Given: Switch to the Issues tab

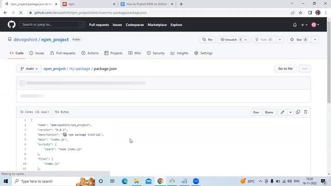Looking at the screenshot, I should pyautogui.click(x=37, y=53).
